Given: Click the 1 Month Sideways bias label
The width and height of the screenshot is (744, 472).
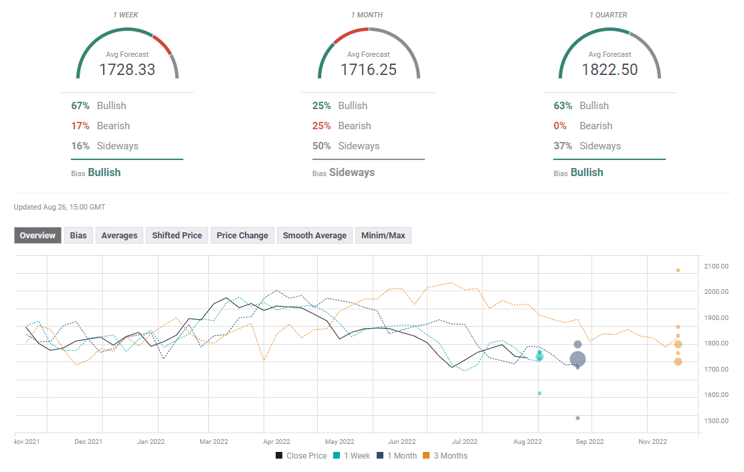Looking at the screenshot, I should click(352, 173).
